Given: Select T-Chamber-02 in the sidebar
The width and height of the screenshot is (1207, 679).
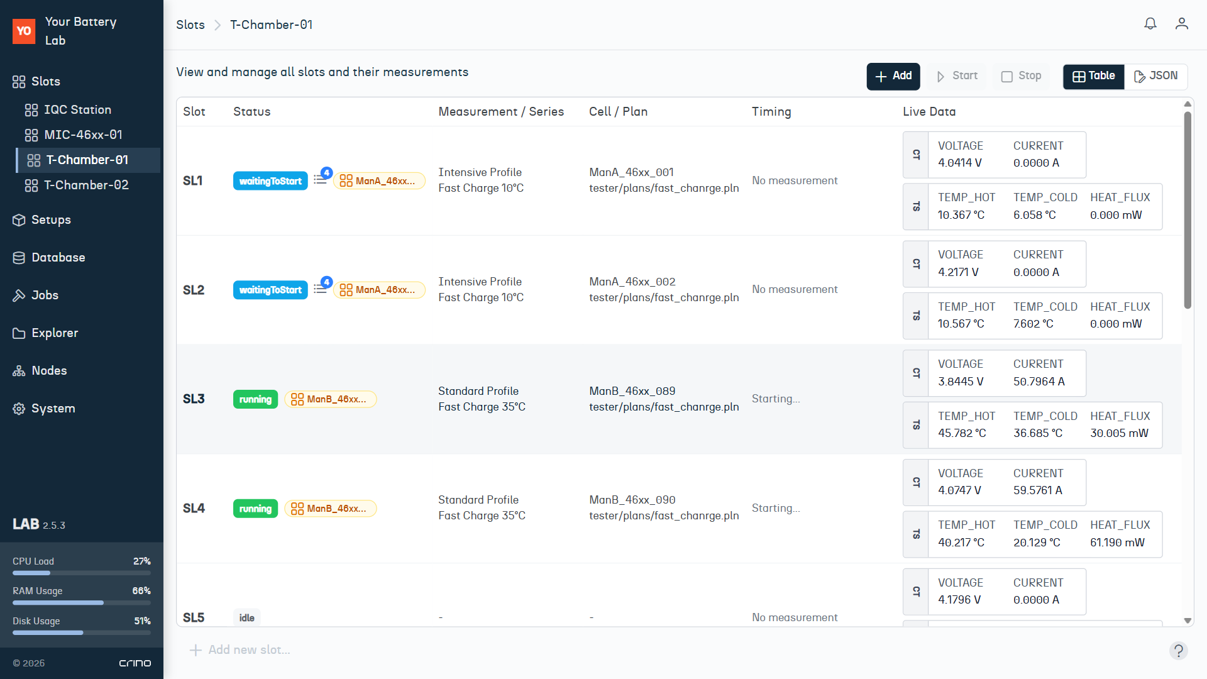Looking at the screenshot, I should tap(86, 185).
